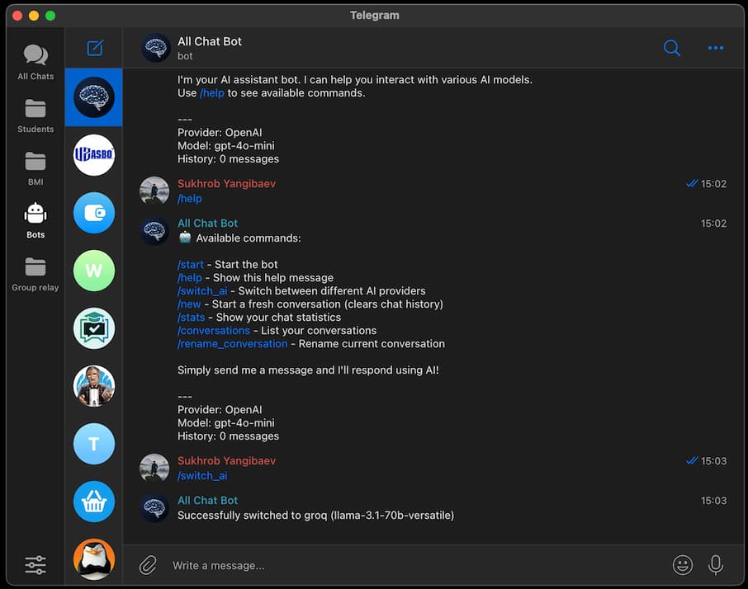Open the All Chats folder
Screen dimensions: 748x589
coord(36,63)
